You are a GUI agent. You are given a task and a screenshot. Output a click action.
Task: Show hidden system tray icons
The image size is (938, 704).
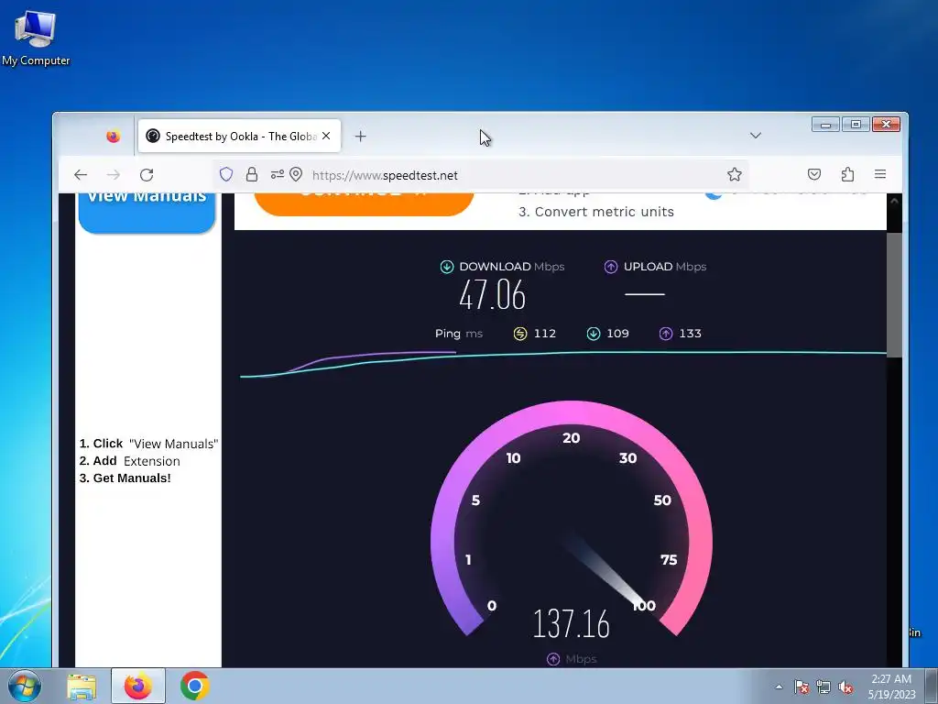[779, 687]
